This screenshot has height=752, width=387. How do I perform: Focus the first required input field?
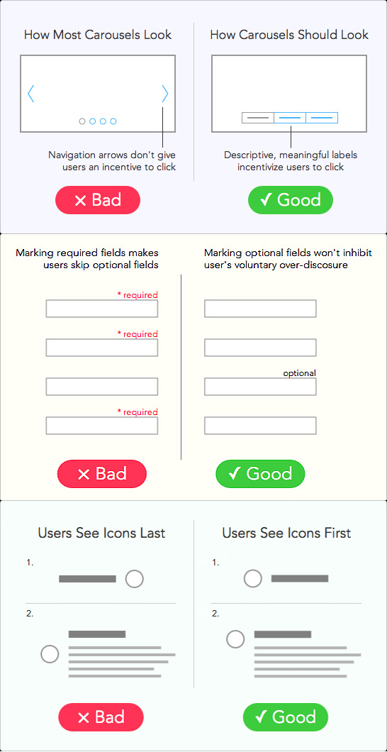[101, 309]
